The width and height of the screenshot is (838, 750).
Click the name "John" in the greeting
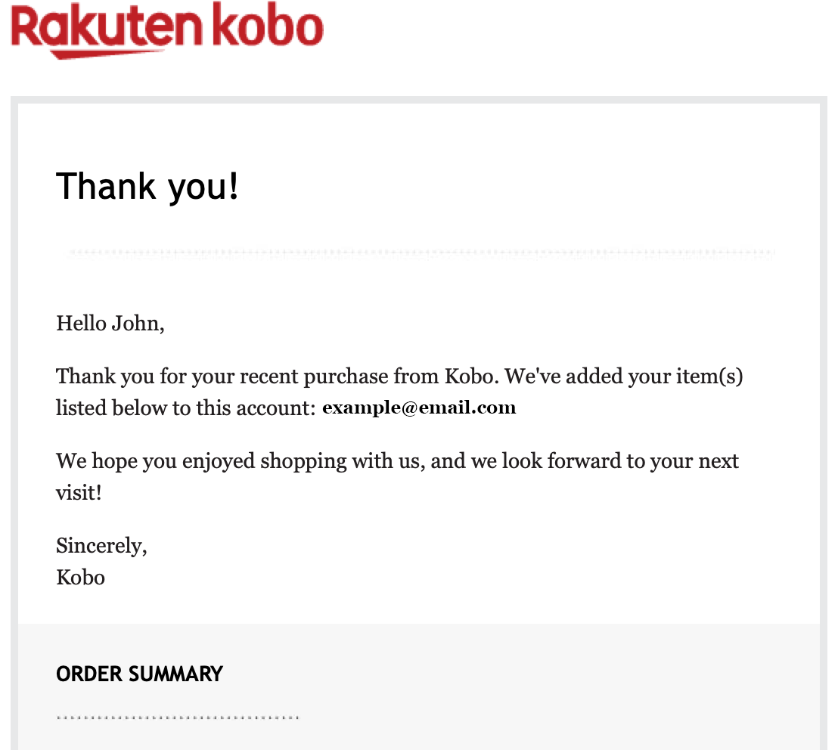pos(135,324)
